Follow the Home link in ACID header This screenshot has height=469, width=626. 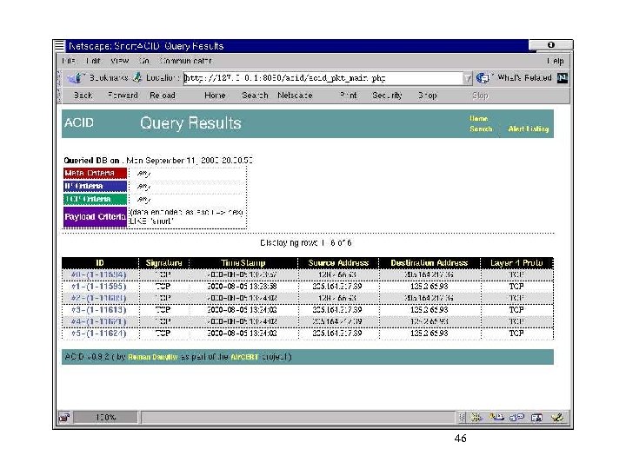tap(479, 119)
